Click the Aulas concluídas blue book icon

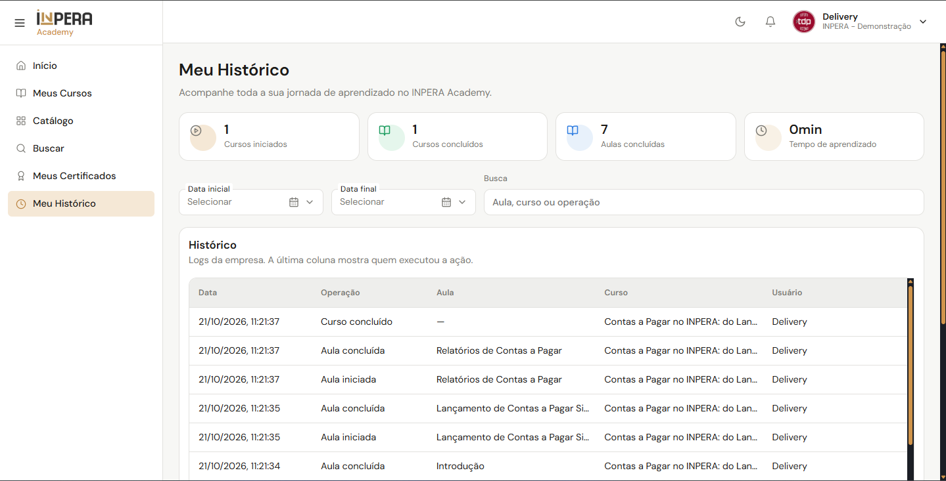coord(573,131)
